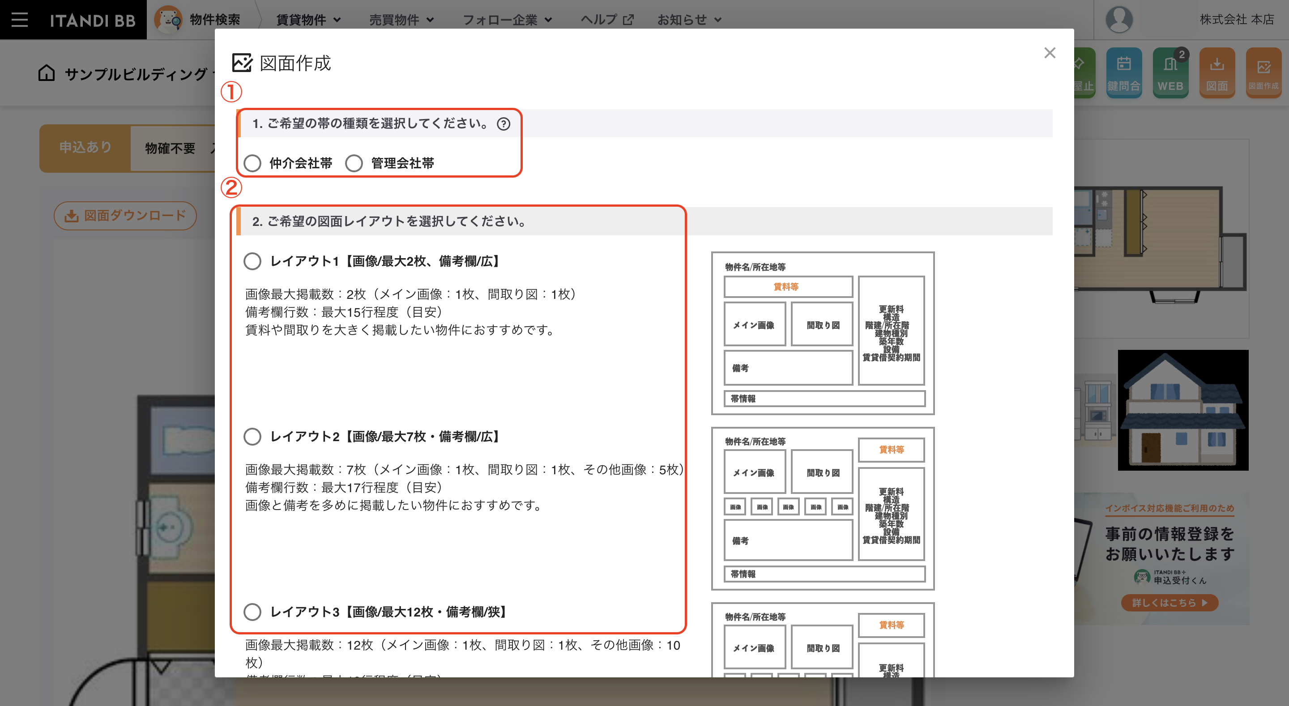Click the 事前の情報登録 invoice banner
The image size is (1289, 706).
click(1161, 558)
